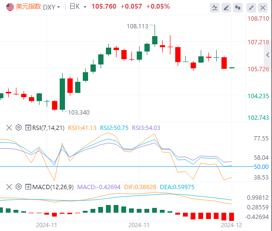This screenshot has height=231, width=272.
Task: Open the DXY symbol dropdown
Action: point(52,7)
